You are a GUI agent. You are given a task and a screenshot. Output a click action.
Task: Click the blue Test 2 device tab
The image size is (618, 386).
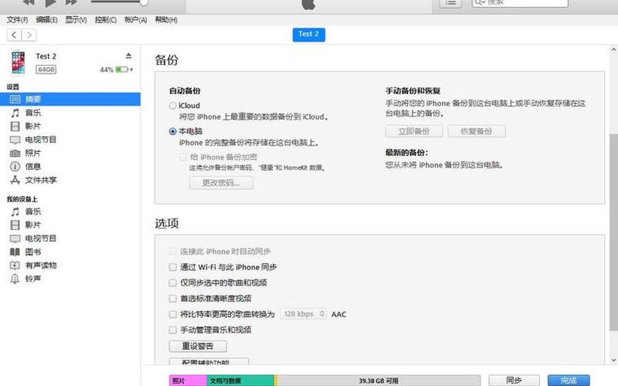click(308, 34)
